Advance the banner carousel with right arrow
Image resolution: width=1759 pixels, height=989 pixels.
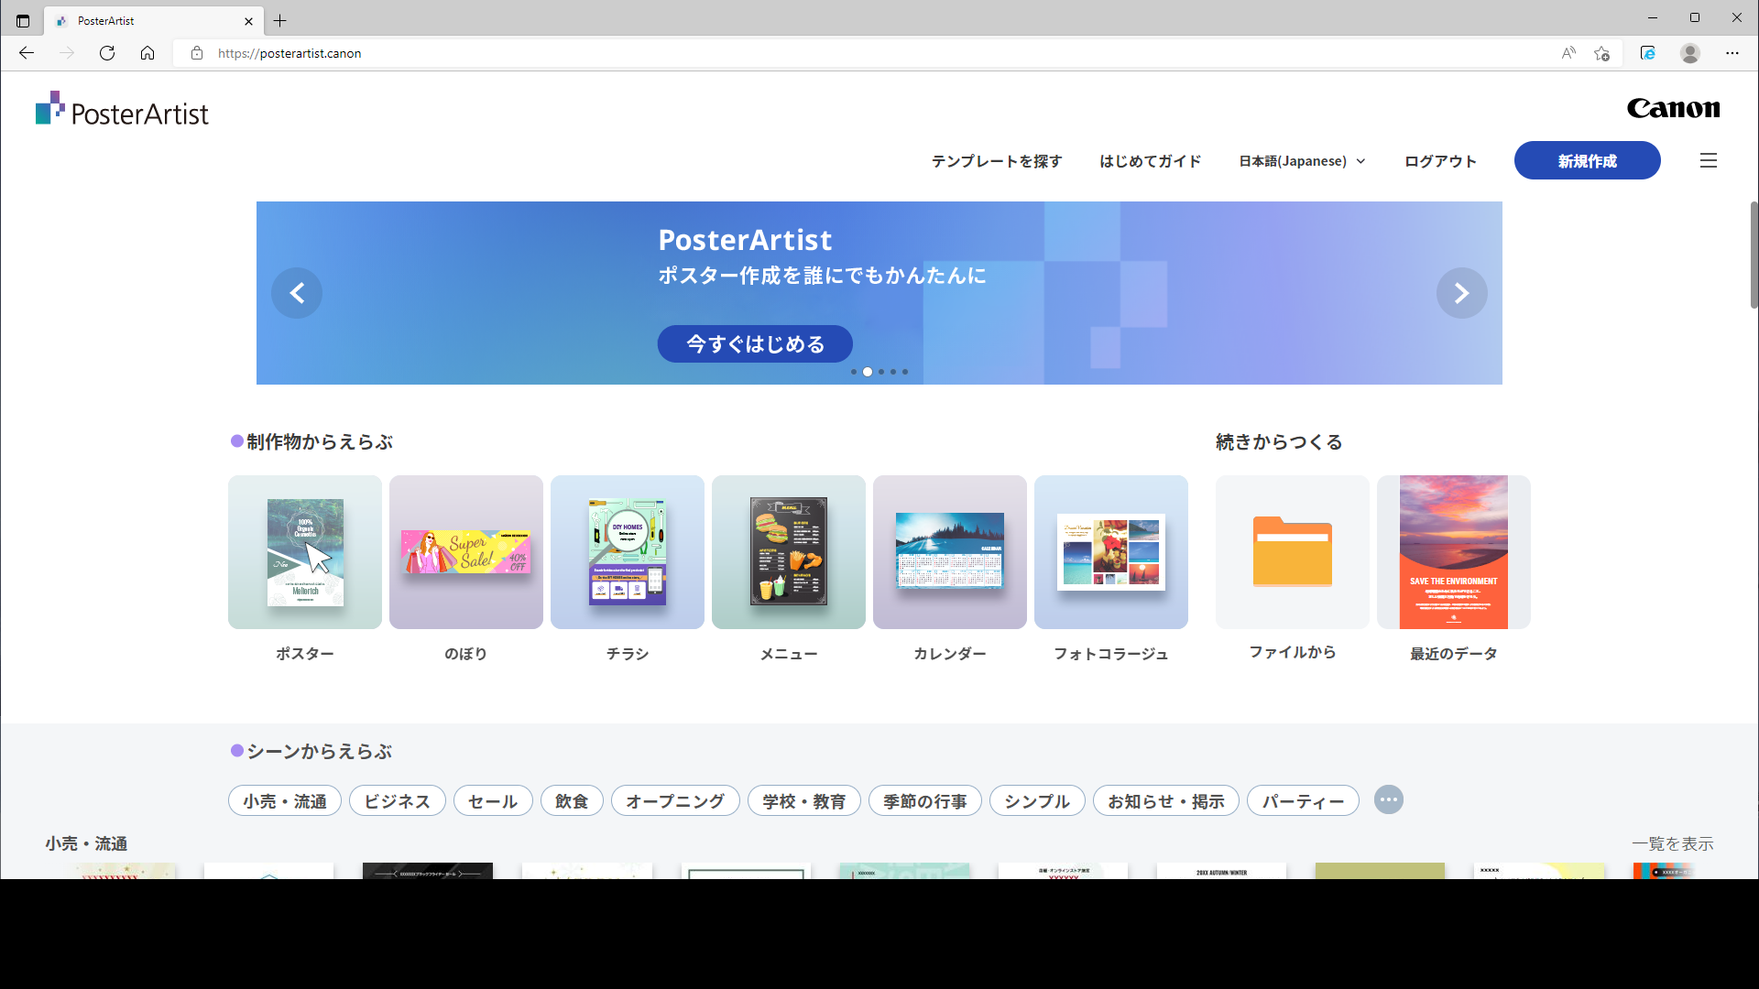click(1461, 293)
